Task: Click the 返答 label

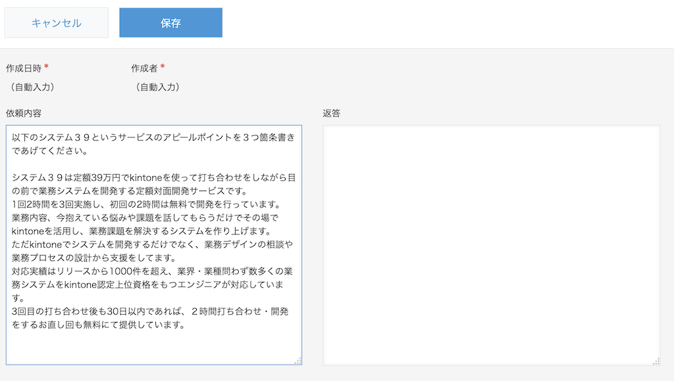Action: [x=332, y=113]
